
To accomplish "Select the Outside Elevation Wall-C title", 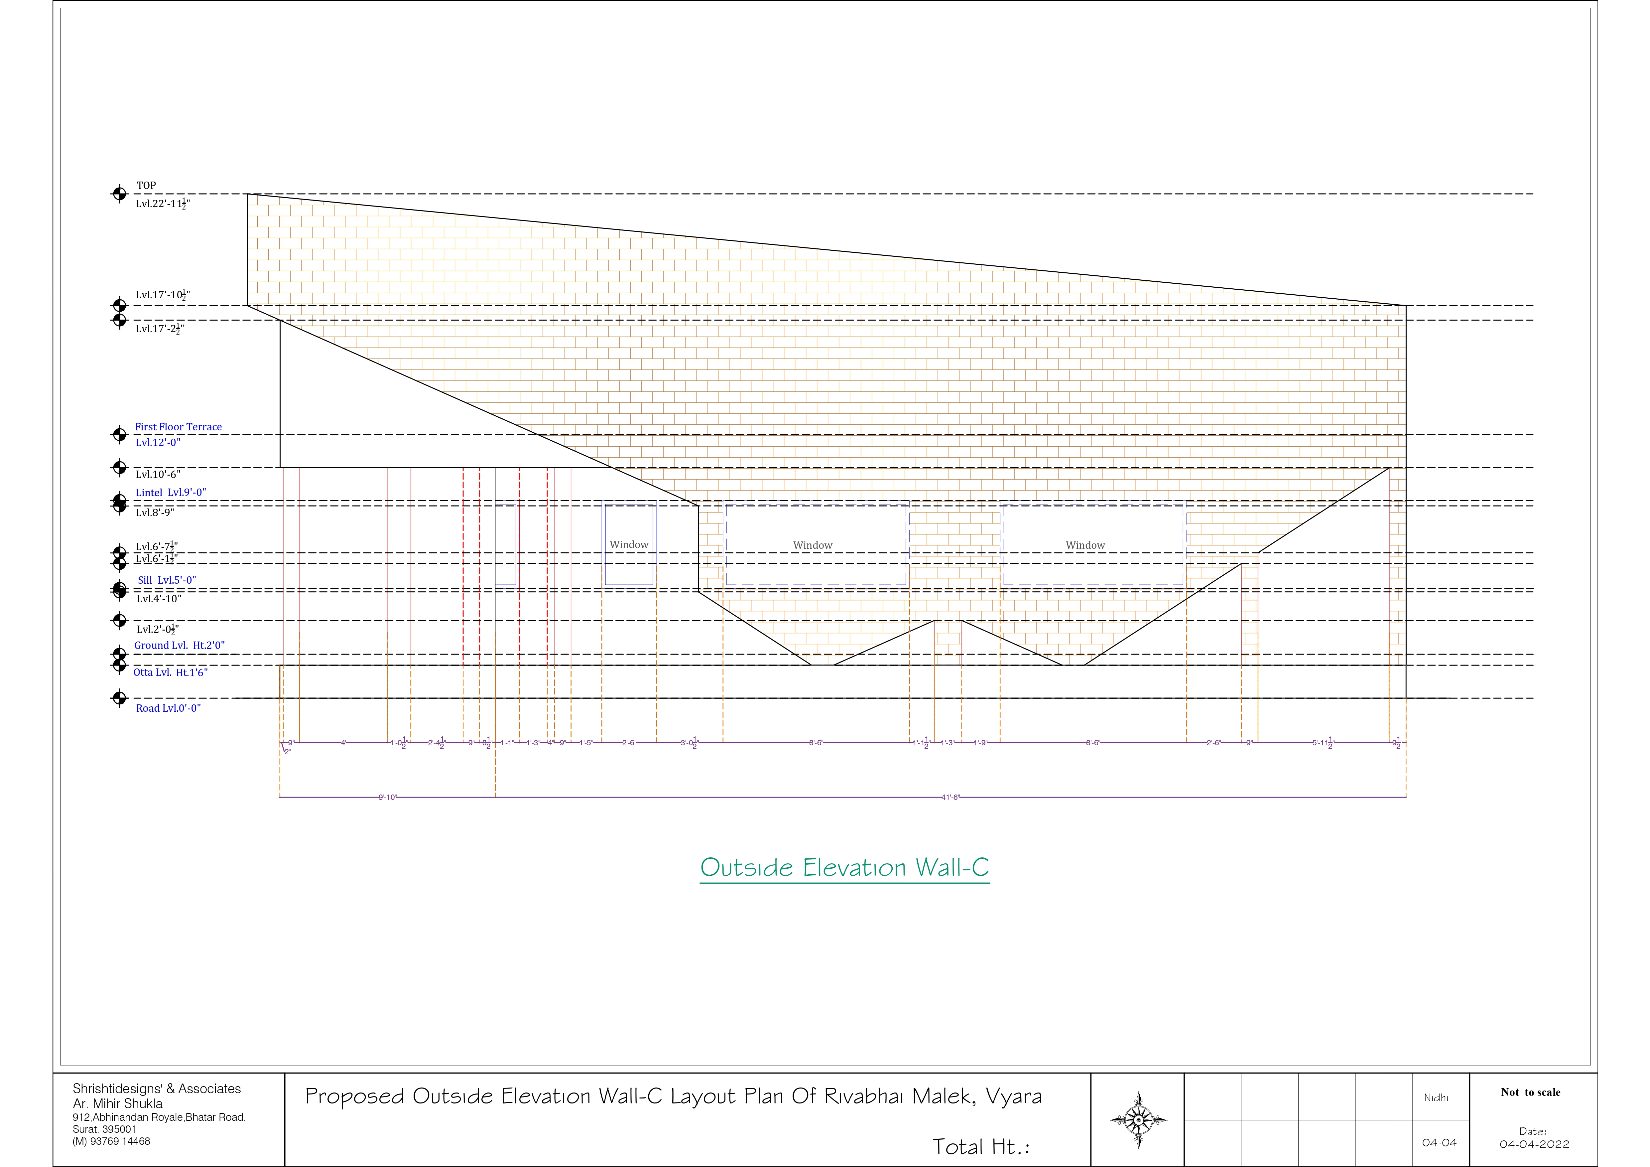I will click(844, 867).
